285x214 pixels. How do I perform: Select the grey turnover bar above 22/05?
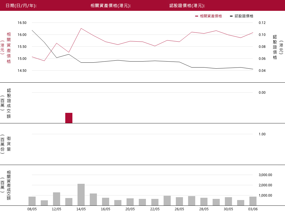tap(155, 202)
